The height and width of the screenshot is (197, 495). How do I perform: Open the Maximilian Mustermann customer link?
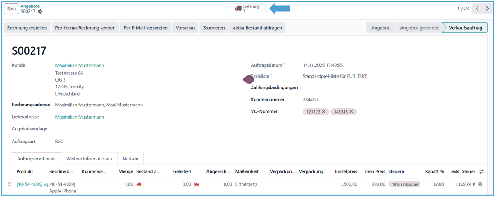pos(79,66)
